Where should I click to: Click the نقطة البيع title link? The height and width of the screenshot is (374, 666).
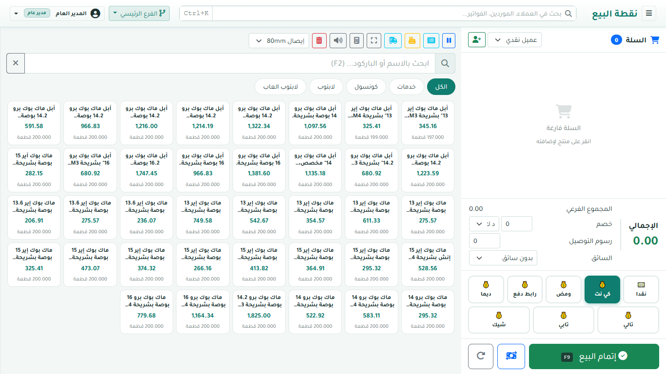click(x=615, y=14)
